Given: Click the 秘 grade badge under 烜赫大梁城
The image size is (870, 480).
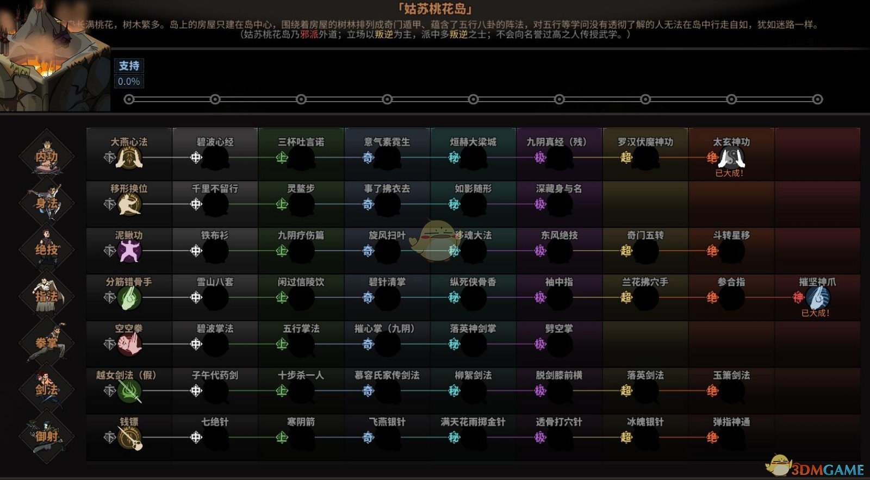Looking at the screenshot, I should [454, 158].
